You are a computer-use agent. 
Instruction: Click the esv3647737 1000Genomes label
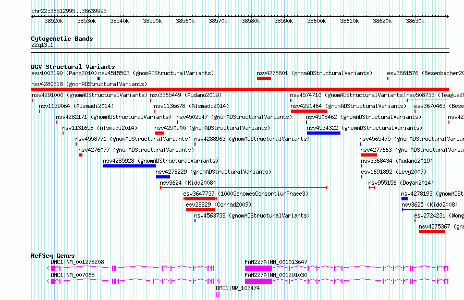click(x=246, y=194)
